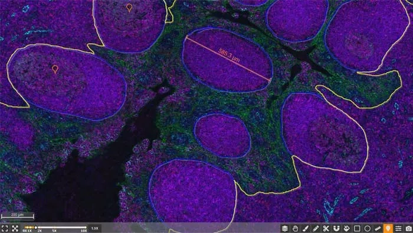Click the orange pin in left follicle
The height and width of the screenshot is (233, 413).
point(55,69)
